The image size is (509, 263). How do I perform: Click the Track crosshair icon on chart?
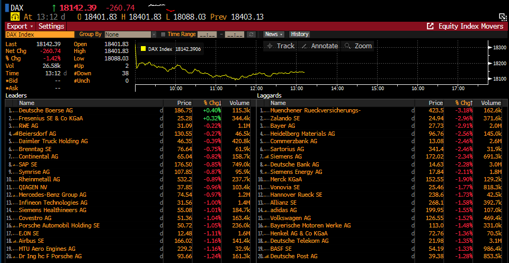(270, 46)
